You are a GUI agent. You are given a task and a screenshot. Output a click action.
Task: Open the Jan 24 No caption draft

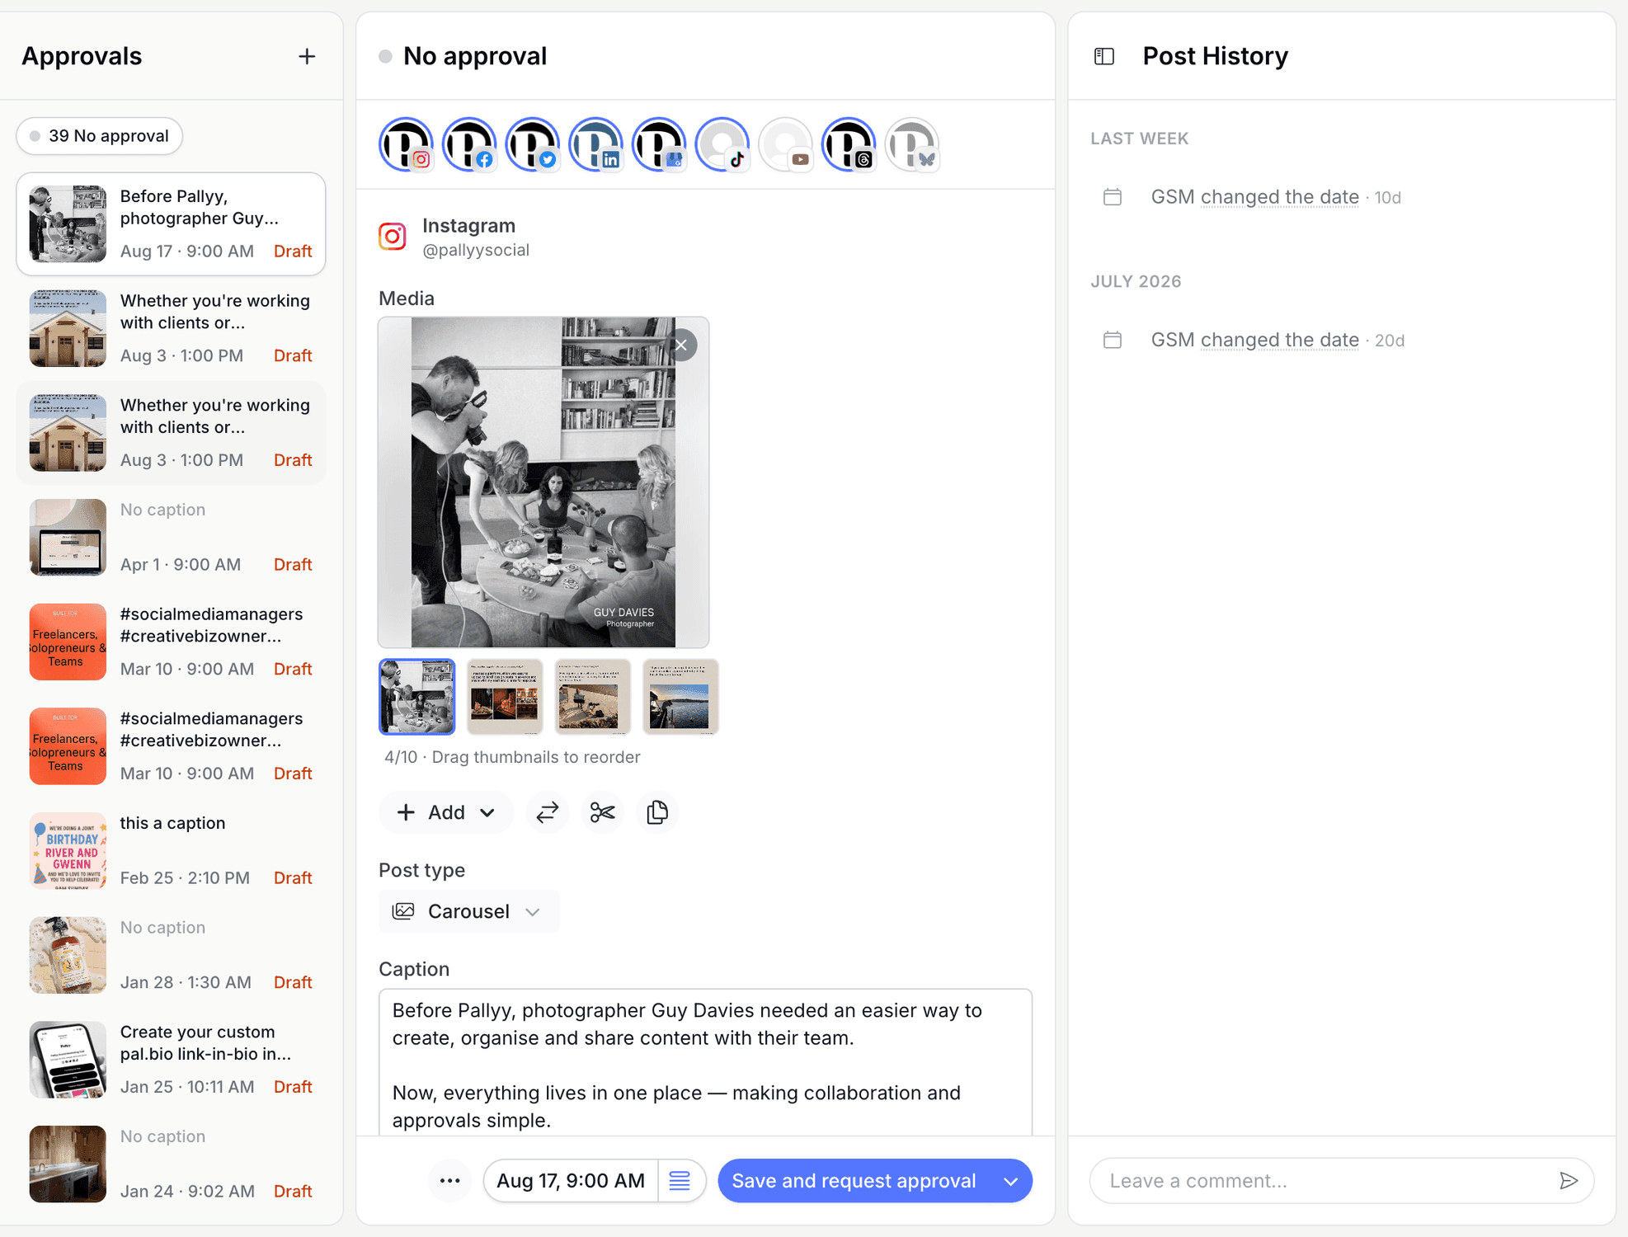(171, 1164)
